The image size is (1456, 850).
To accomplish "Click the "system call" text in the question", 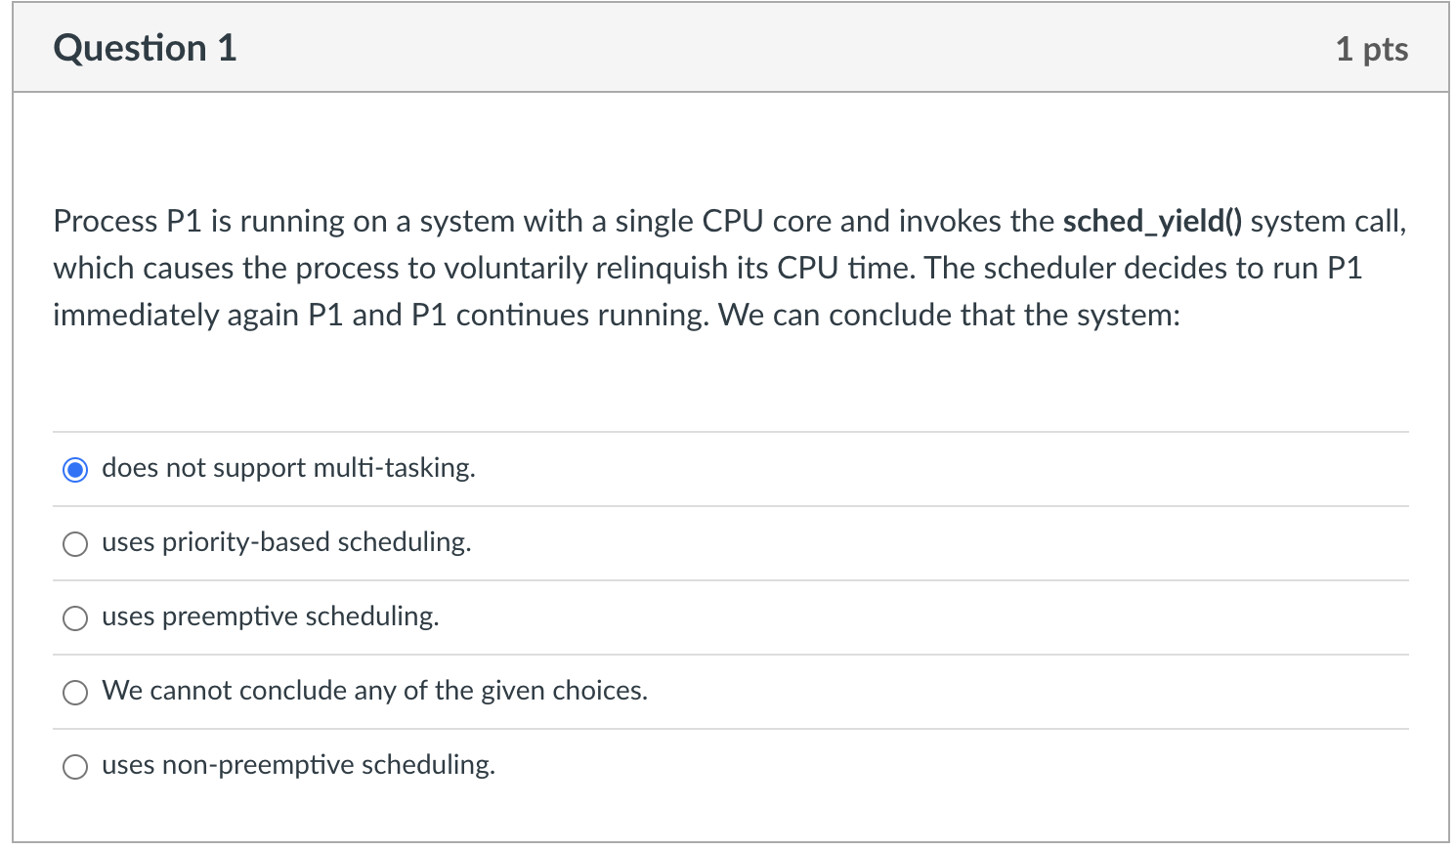I will (1326, 222).
